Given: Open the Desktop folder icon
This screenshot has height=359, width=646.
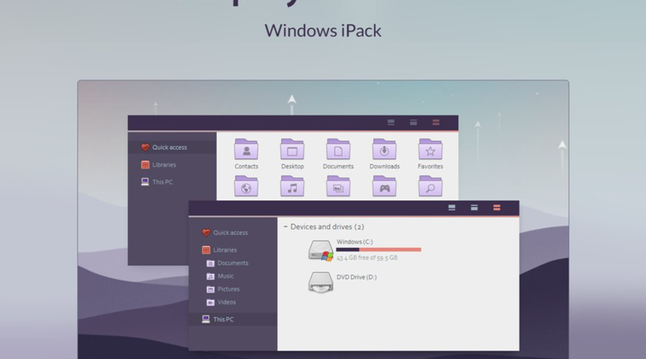Looking at the screenshot, I should (292, 150).
